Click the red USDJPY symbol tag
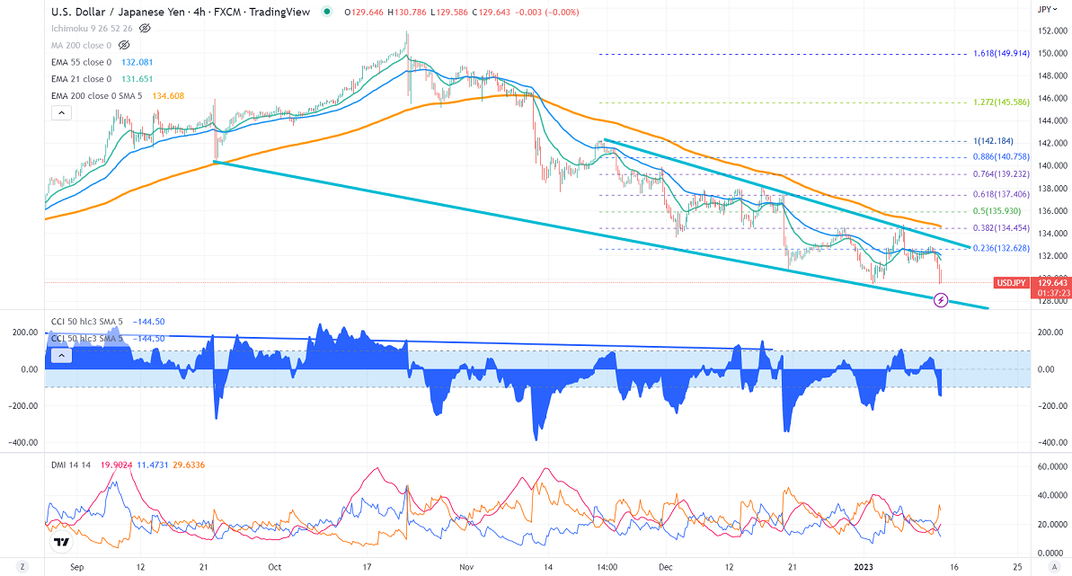This screenshot has width=1072, height=576. pyautogui.click(x=1011, y=282)
